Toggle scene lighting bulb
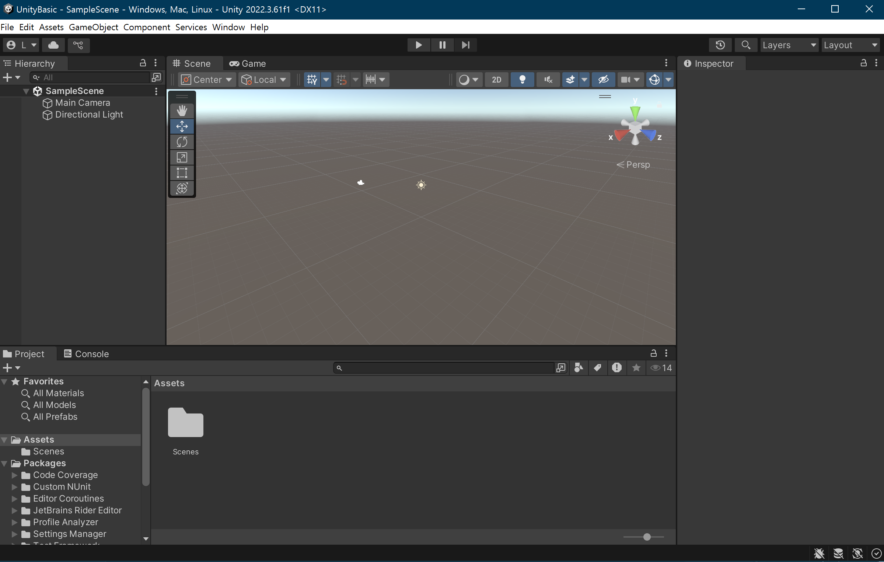 522,80
